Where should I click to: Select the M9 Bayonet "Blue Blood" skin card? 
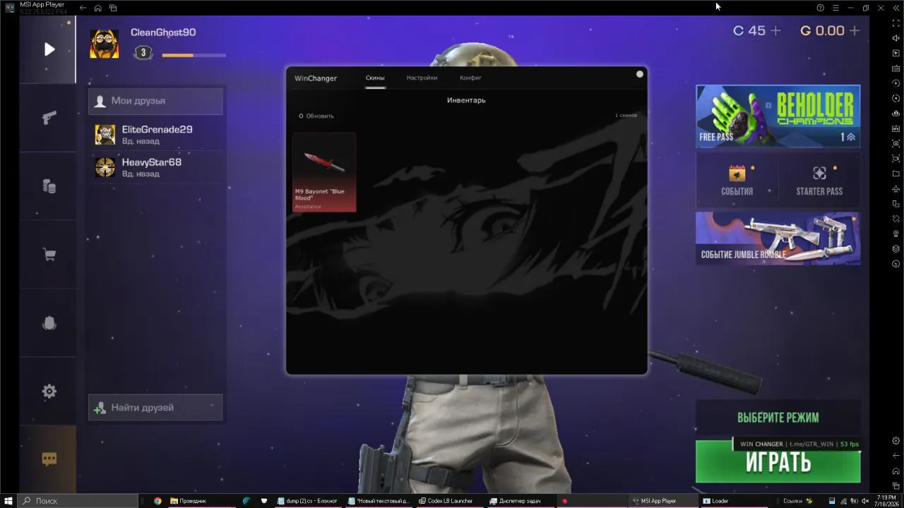point(324,172)
